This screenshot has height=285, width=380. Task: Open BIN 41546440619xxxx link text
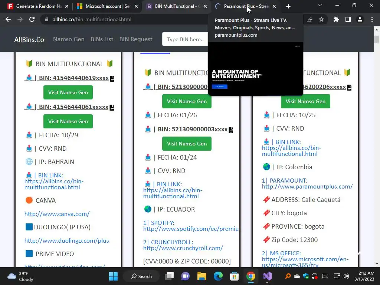click(67, 78)
